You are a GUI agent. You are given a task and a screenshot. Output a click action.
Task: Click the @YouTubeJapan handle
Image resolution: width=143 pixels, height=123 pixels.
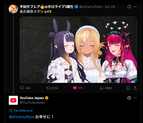pyautogui.click(x=32, y=102)
